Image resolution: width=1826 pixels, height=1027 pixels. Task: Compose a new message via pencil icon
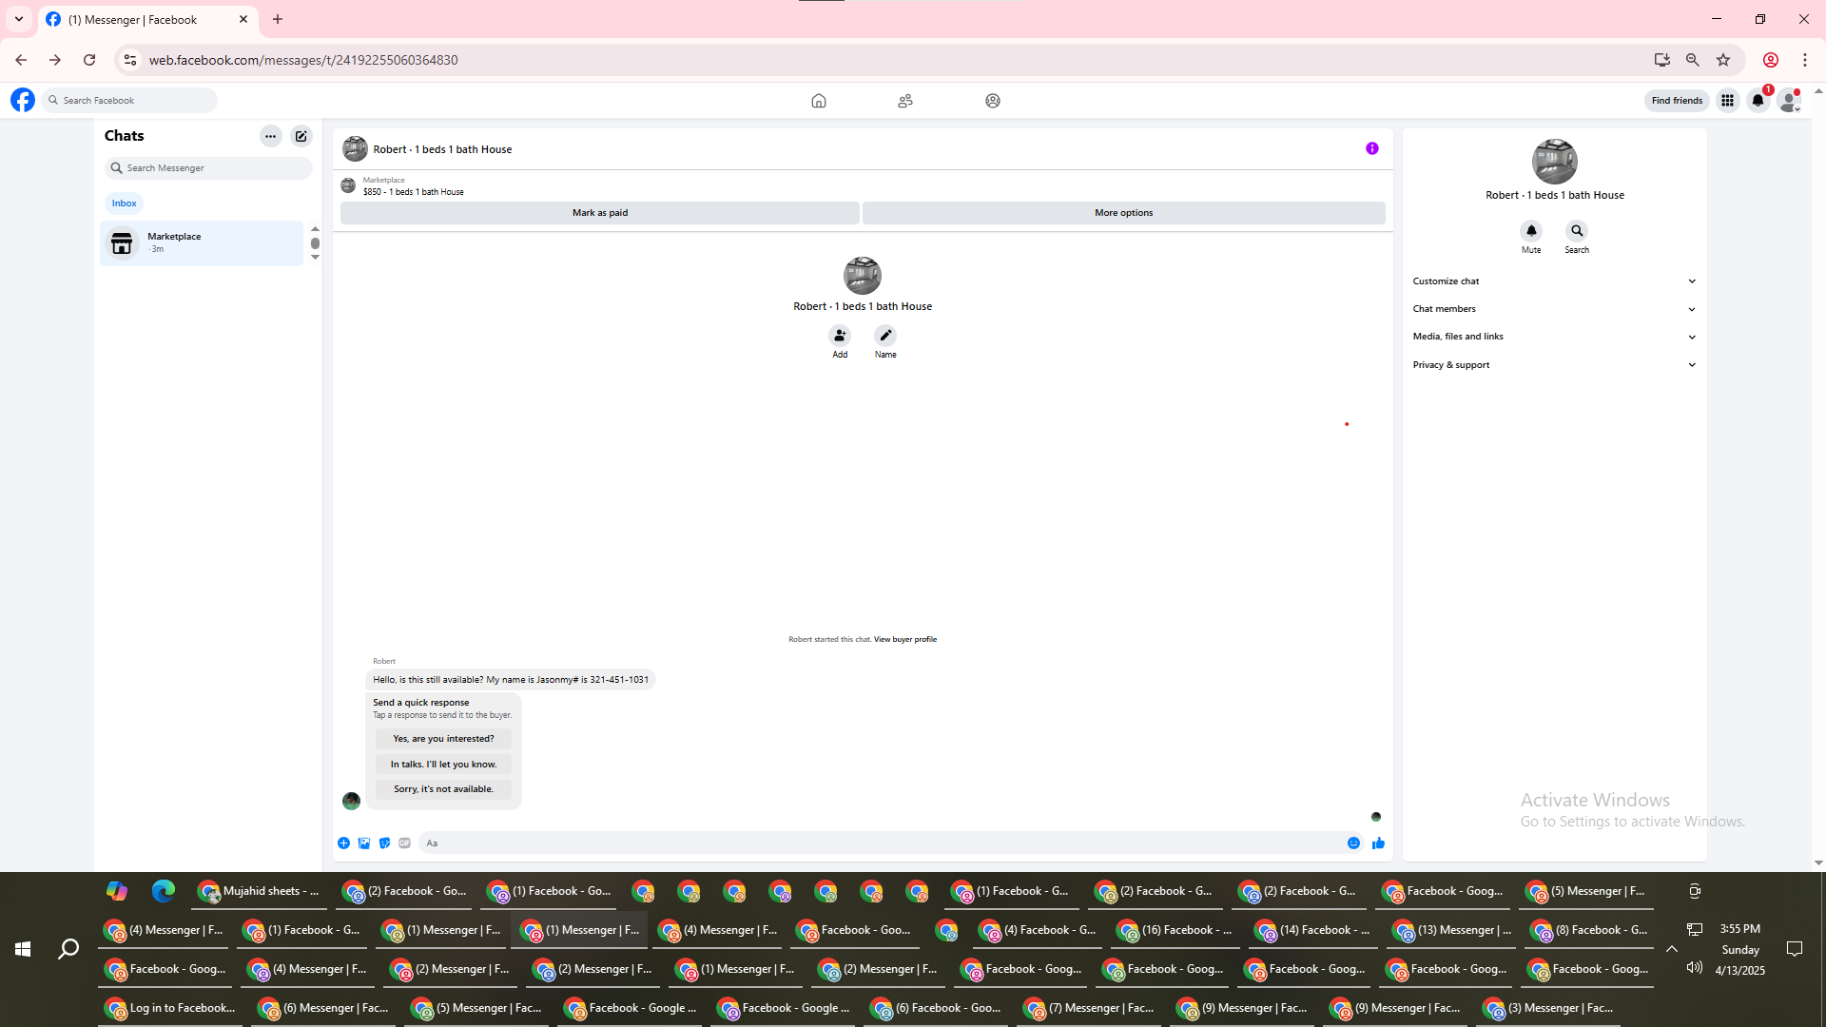[301, 136]
